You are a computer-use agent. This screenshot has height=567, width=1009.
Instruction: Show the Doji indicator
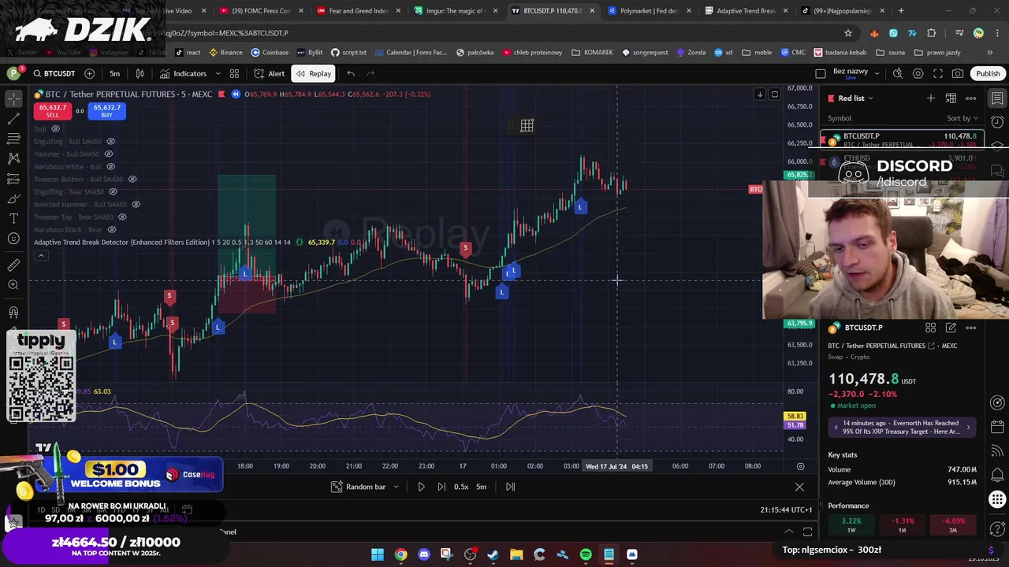click(x=55, y=128)
